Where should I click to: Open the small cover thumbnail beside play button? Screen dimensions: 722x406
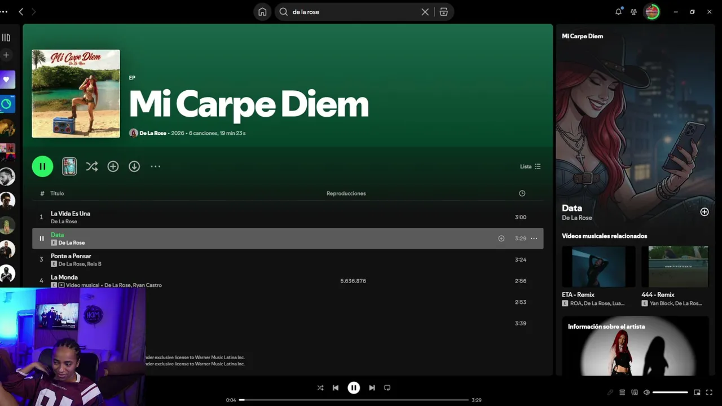point(69,166)
